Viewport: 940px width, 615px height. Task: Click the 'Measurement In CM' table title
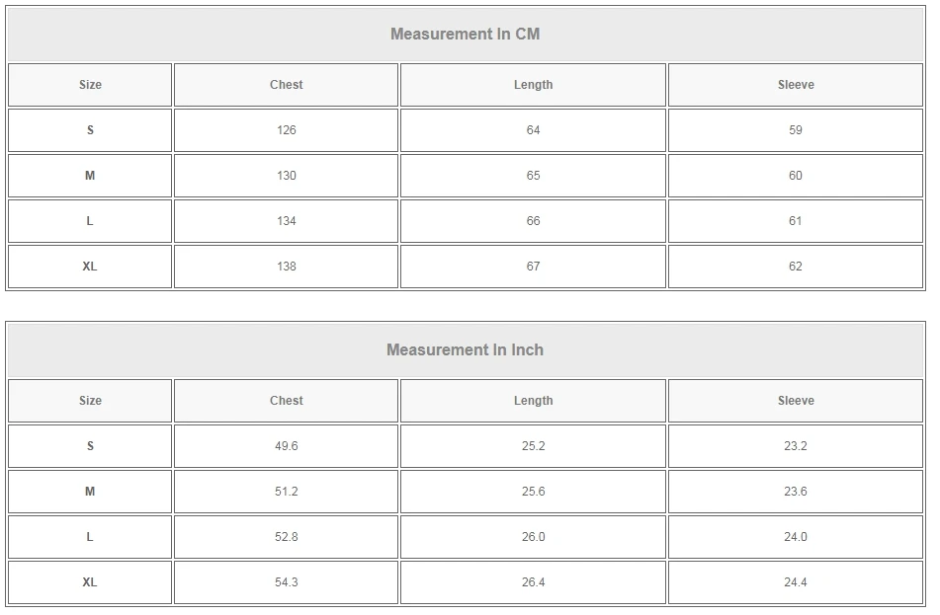[x=465, y=35]
